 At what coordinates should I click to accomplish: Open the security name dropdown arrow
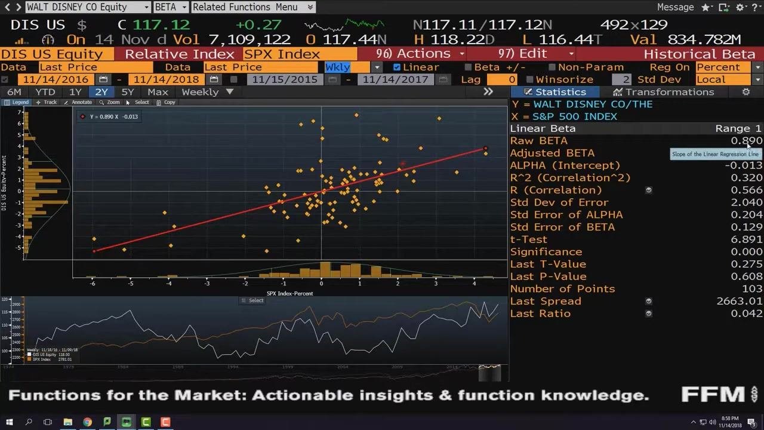146,7
